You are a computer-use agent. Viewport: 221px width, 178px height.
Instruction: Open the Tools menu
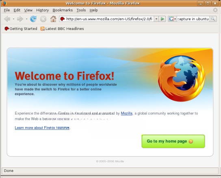[81, 10]
